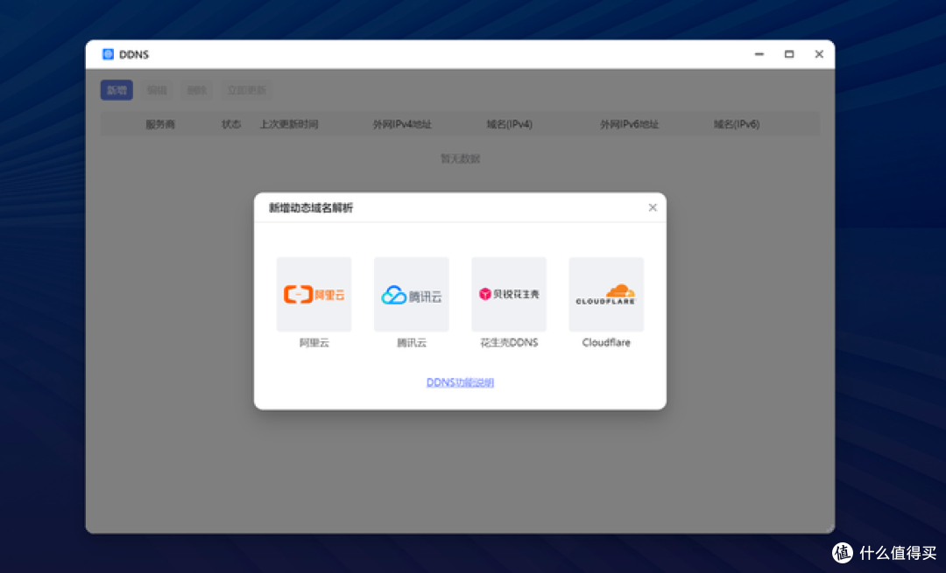Select the 贝锐花生壳 DDNS logo tile
The height and width of the screenshot is (573, 946).
pos(509,294)
